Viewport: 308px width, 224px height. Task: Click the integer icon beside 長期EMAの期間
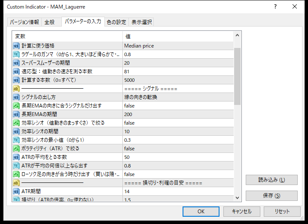(x=16, y=114)
